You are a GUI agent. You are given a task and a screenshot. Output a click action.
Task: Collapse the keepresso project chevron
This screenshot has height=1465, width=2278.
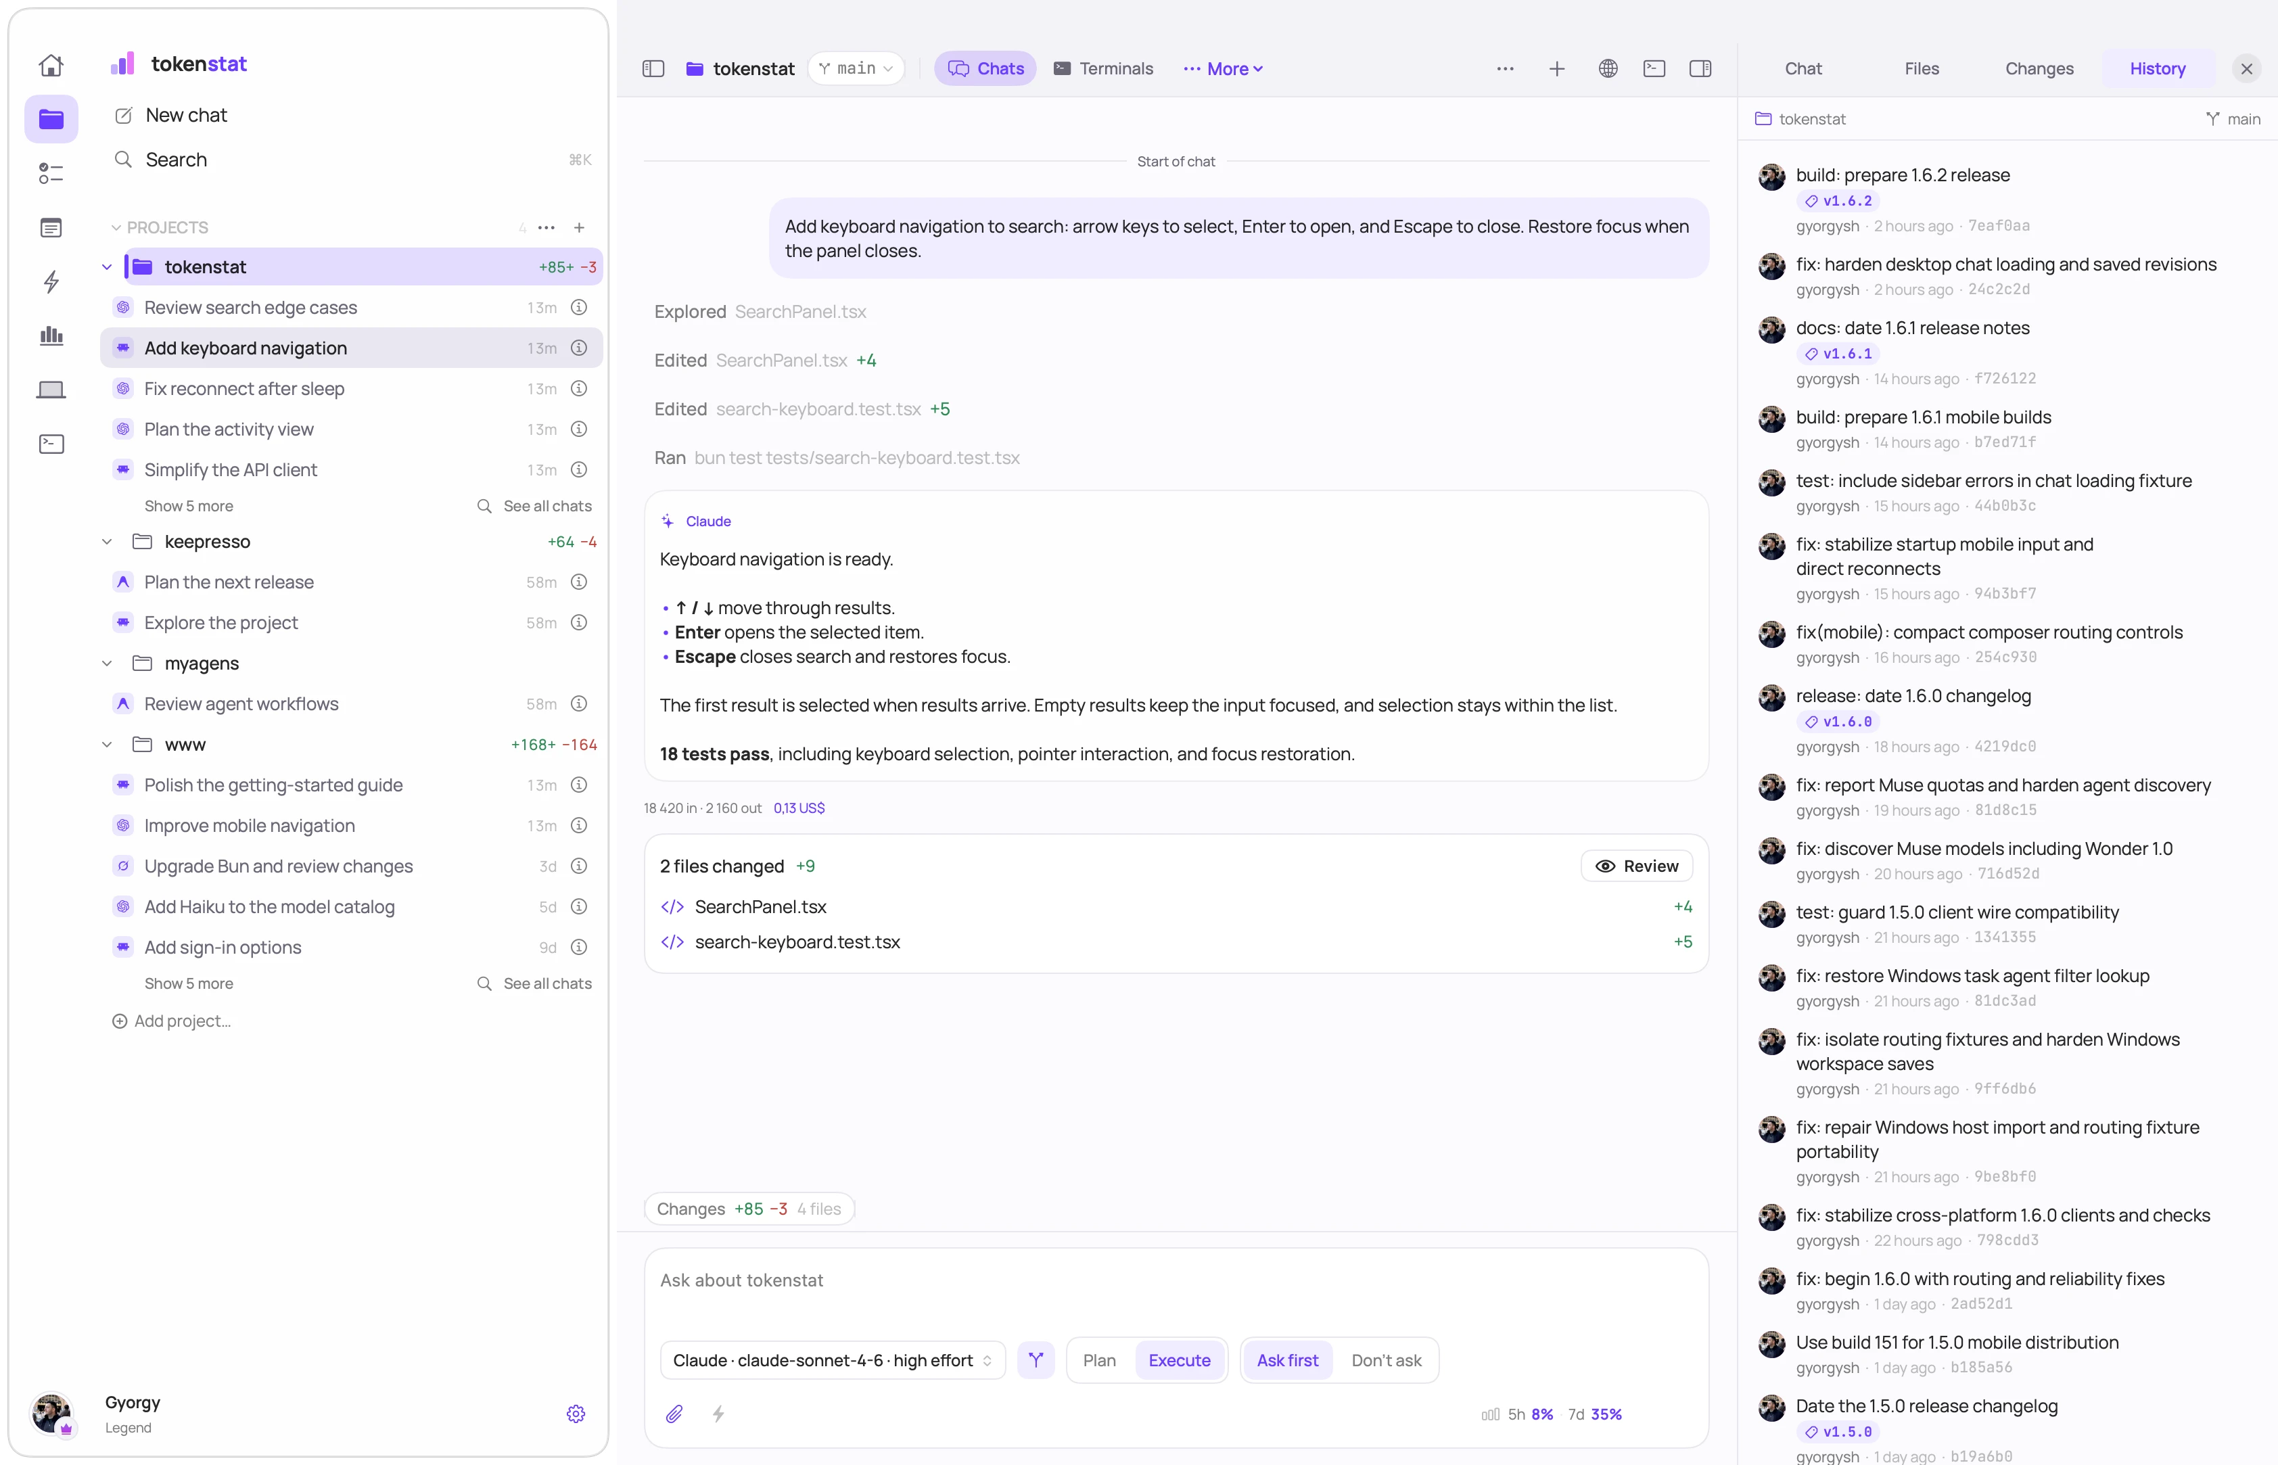pyautogui.click(x=108, y=542)
